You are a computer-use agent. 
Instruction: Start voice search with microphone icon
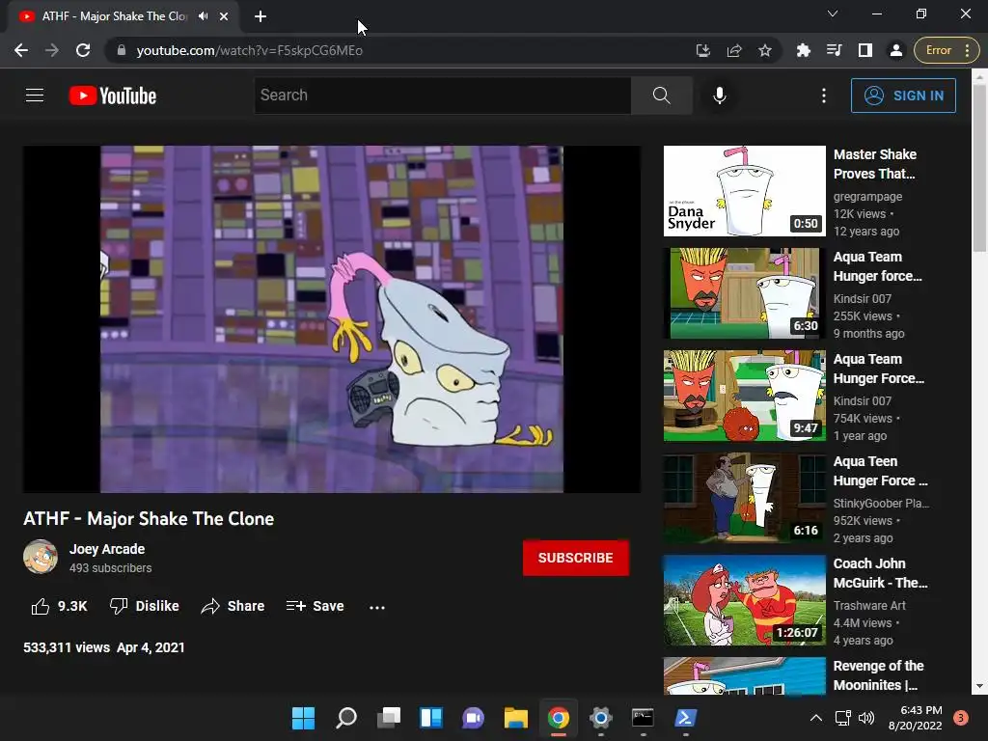pos(720,96)
